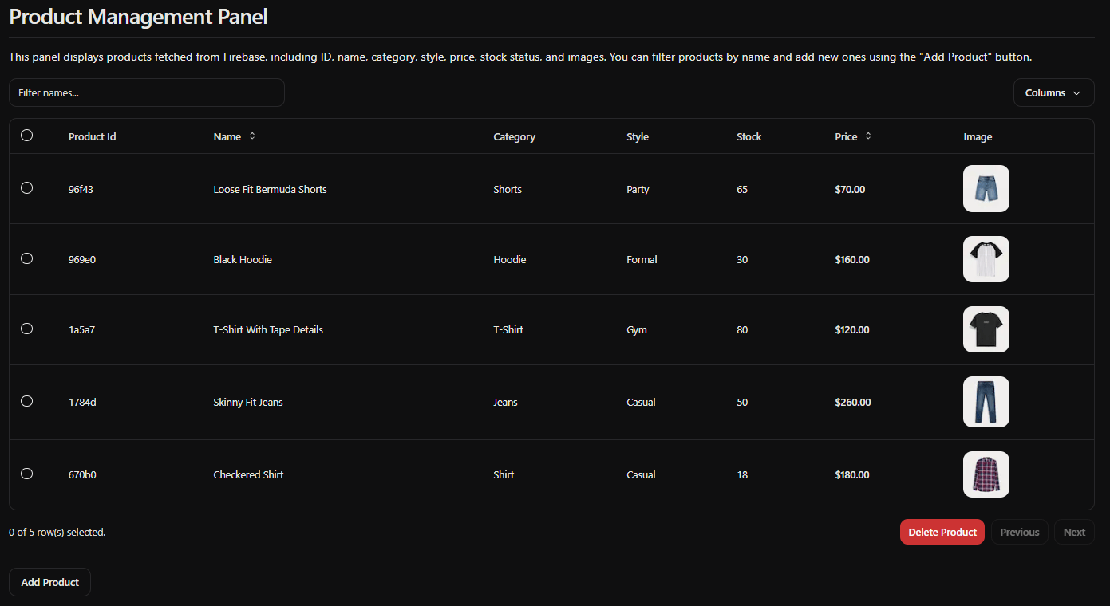Screen dimensions: 1110x606
Task: Click the Checkered Shirt product image
Action: point(986,474)
